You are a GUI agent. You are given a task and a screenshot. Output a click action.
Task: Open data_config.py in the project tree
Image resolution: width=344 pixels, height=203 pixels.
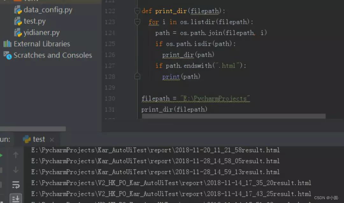click(x=48, y=10)
